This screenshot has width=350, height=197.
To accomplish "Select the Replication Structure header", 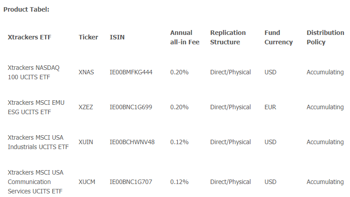I will (x=227, y=38).
